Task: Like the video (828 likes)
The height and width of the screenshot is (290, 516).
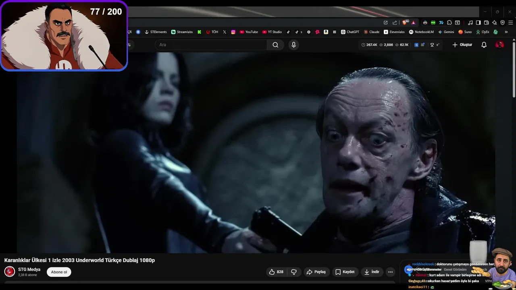Action: coord(276,272)
